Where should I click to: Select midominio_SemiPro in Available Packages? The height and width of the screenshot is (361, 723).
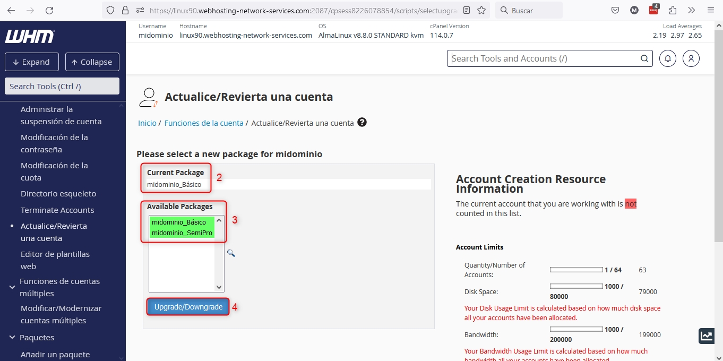[x=182, y=233]
